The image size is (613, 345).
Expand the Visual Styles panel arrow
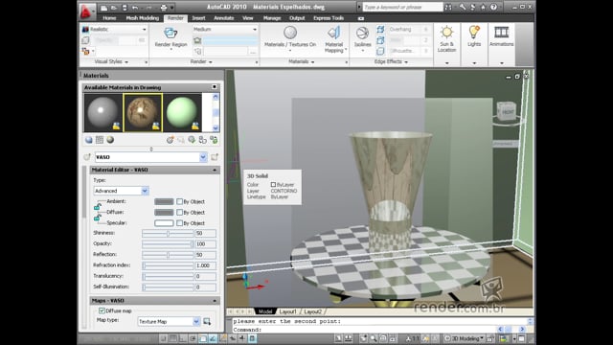(x=126, y=62)
